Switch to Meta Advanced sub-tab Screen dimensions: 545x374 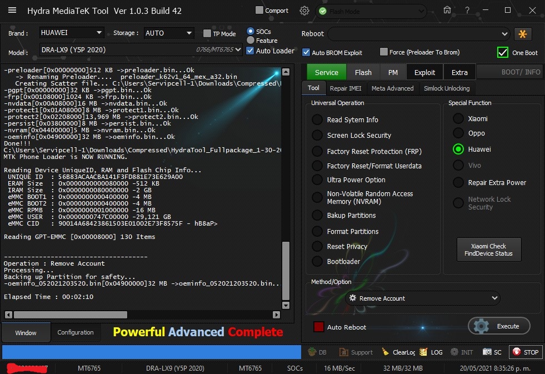point(392,88)
